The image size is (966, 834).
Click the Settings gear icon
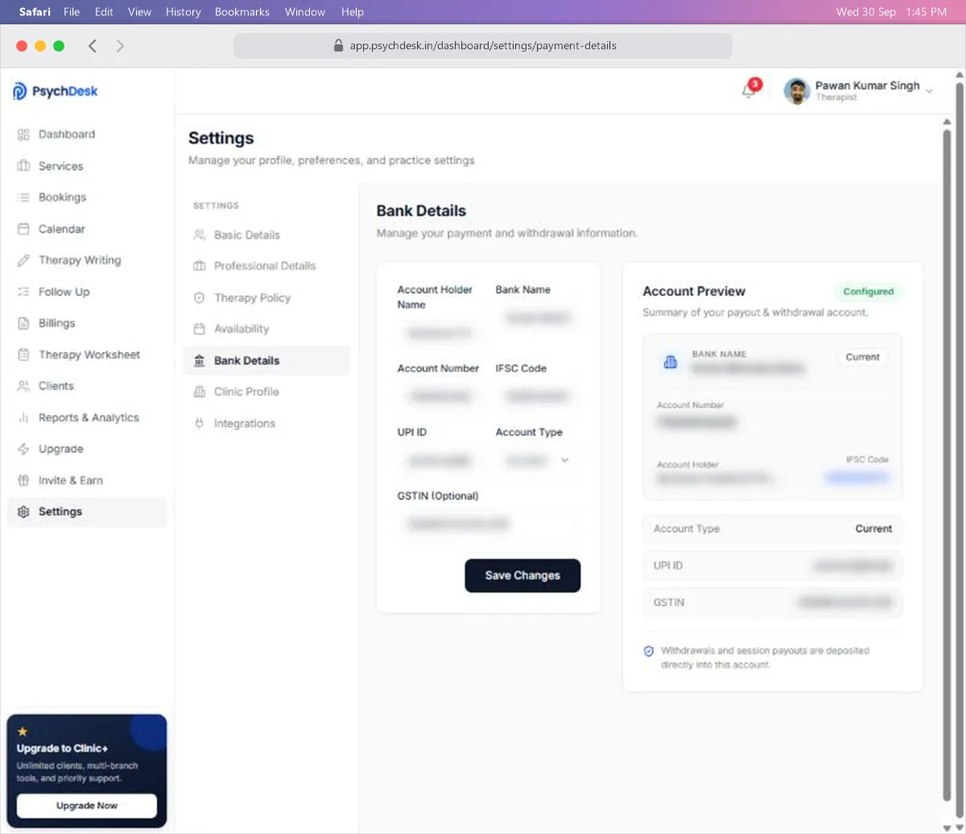(23, 511)
